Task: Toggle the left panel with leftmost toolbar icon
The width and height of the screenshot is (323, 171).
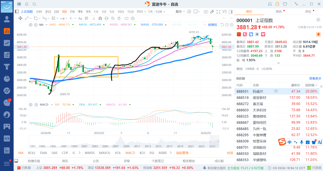Action: [x=17, y=12]
